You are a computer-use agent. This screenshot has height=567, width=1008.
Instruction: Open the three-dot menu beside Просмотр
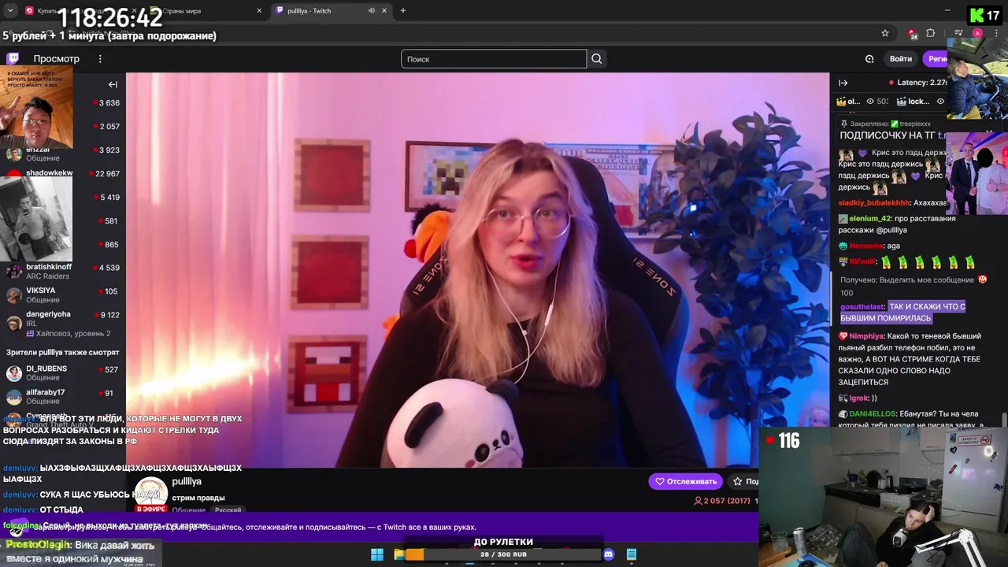tap(100, 59)
